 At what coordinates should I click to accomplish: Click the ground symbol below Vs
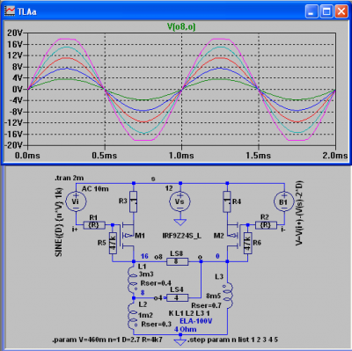coord(180,223)
